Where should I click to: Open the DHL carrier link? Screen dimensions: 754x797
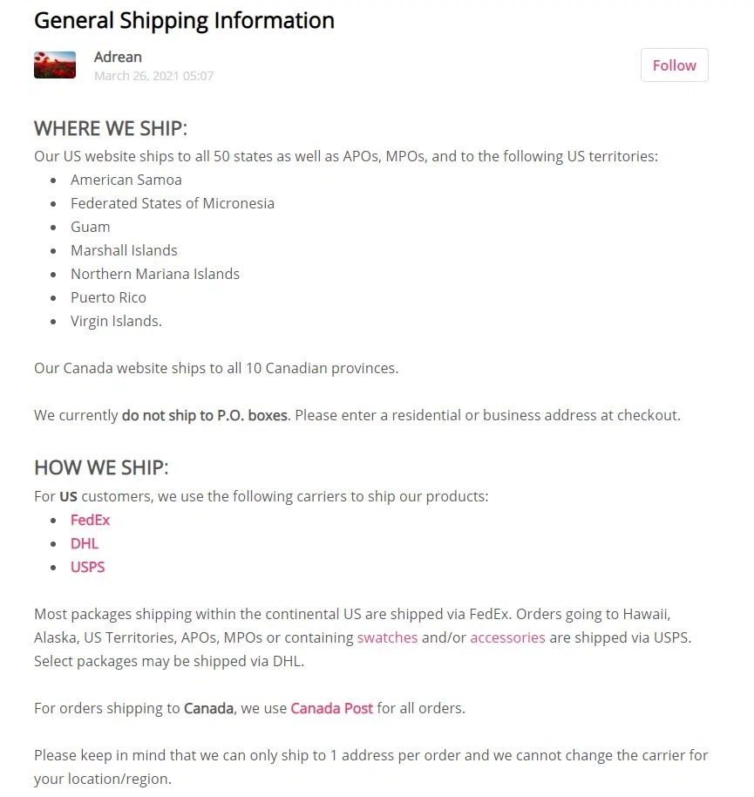[85, 543]
